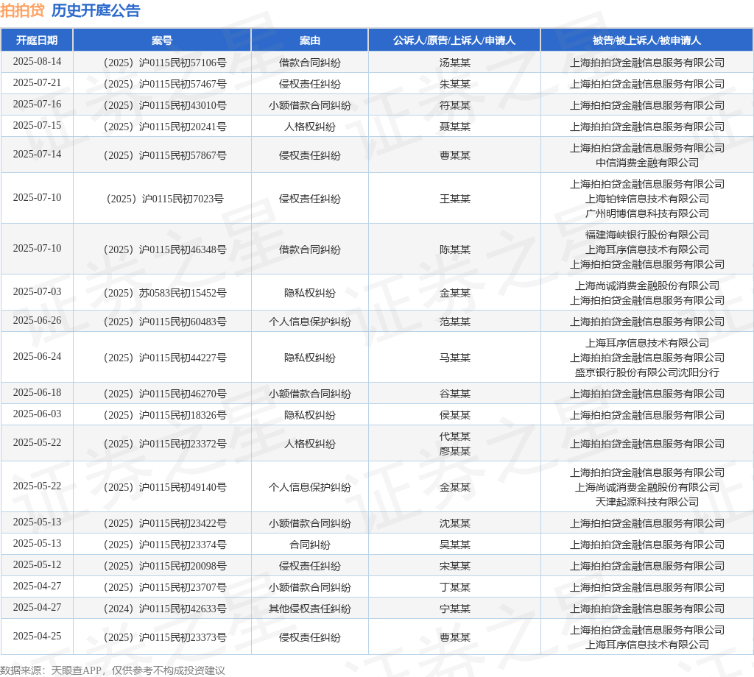754x677 pixels.
Task: Click the 拍拍贷 title text
Action: pos(22,10)
